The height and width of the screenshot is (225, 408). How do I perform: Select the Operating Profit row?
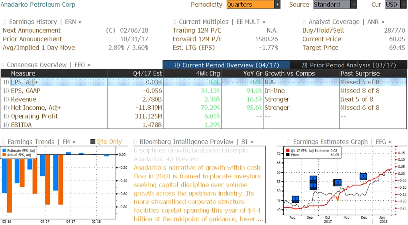[x=204, y=116]
